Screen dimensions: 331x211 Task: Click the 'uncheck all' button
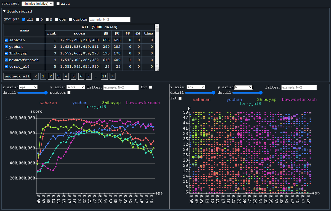tap(17, 76)
